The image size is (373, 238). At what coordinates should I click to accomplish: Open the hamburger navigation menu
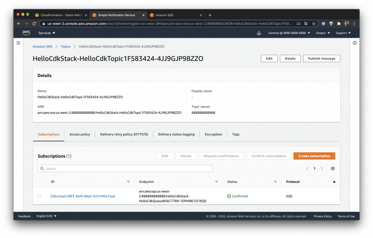[x=18, y=43]
